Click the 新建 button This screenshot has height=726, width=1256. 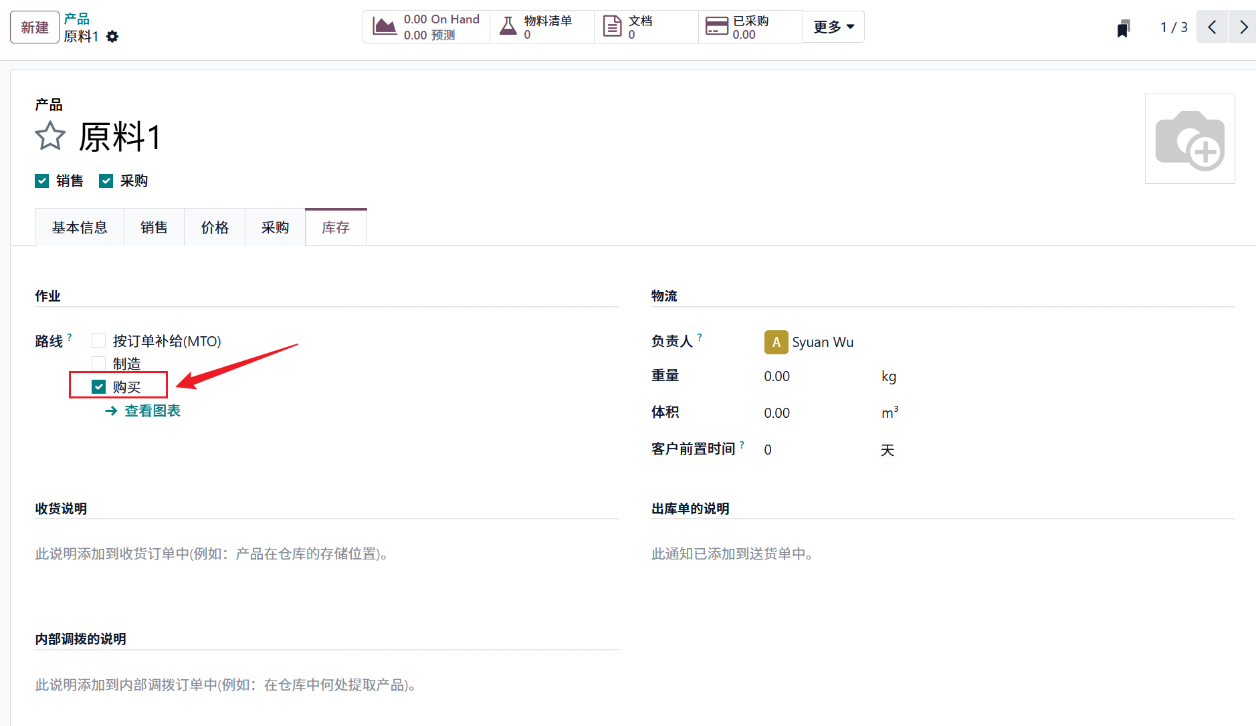coord(35,27)
